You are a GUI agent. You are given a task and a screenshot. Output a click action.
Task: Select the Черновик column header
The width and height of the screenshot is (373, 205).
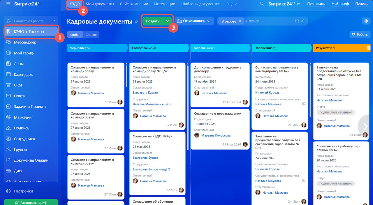click(97, 48)
